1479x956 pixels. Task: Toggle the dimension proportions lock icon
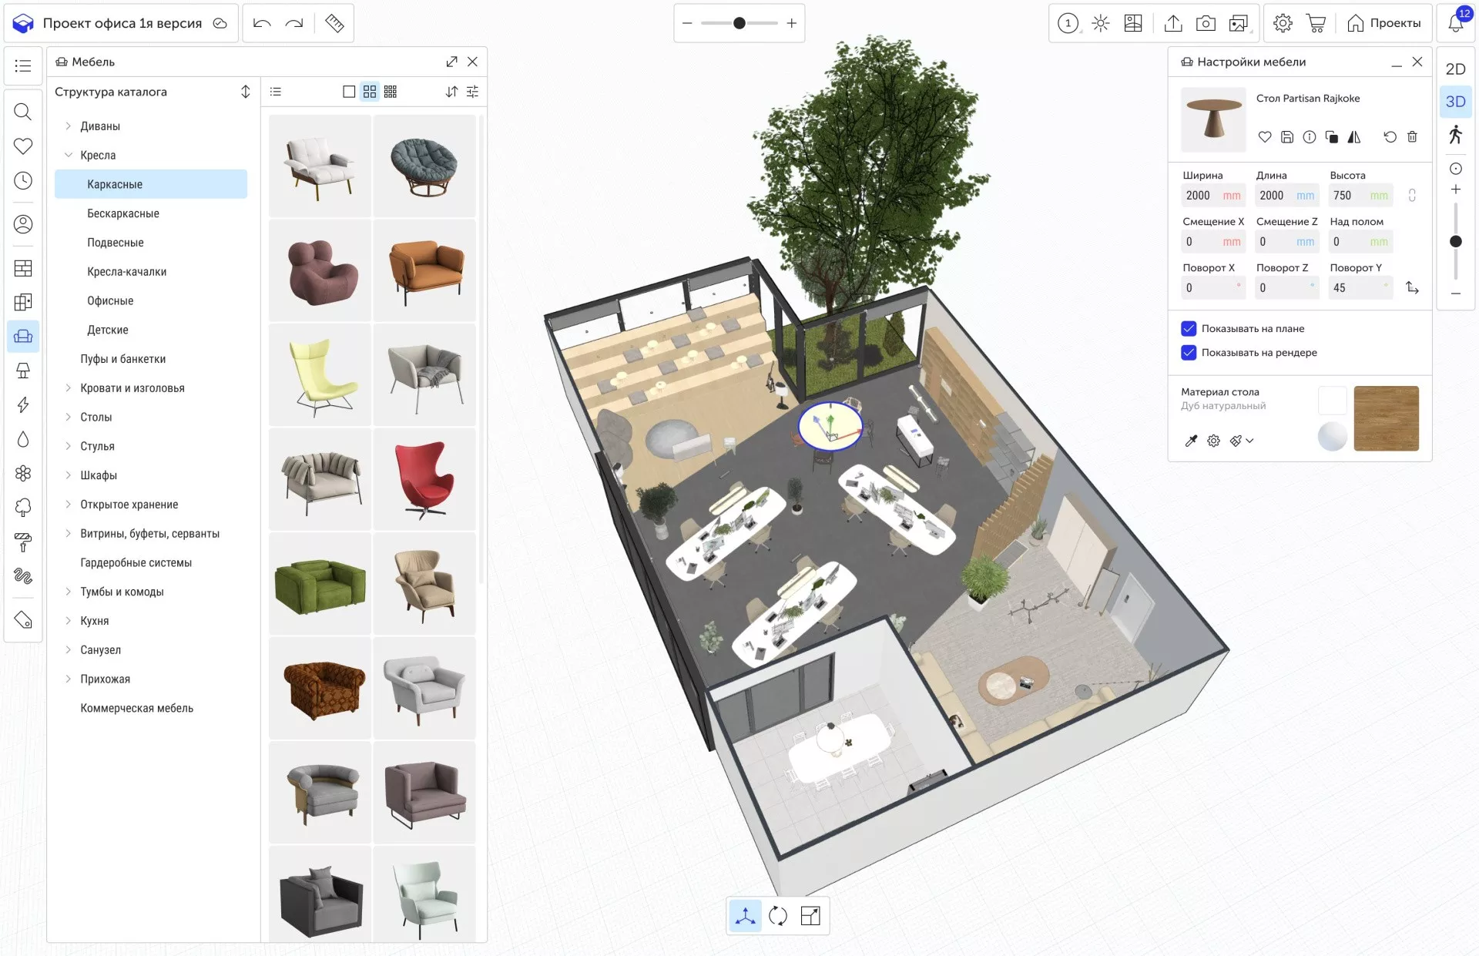click(x=1412, y=196)
